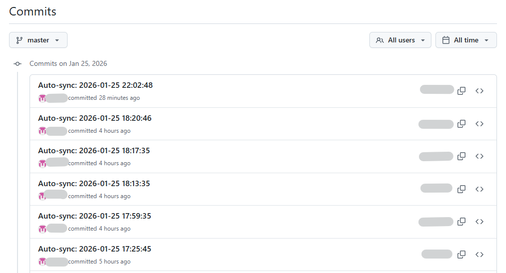
Task: Expand the All users filter
Action: click(x=400, y=40)
